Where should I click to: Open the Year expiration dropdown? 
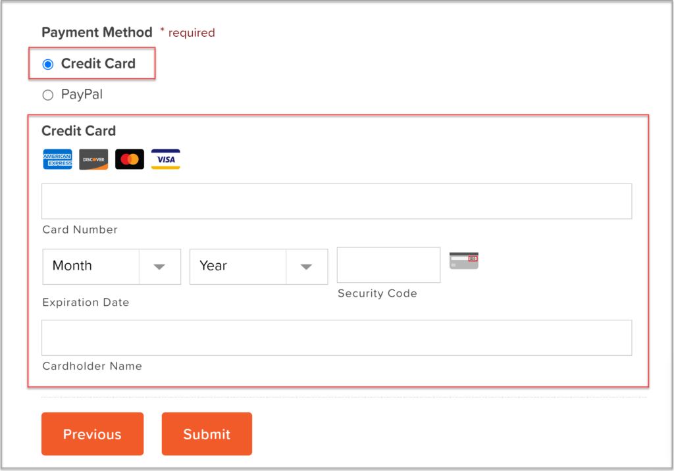(x=244, y=266)
